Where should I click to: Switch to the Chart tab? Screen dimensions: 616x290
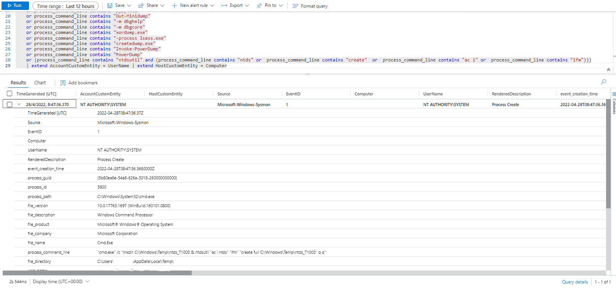click(x=40, y=83)
